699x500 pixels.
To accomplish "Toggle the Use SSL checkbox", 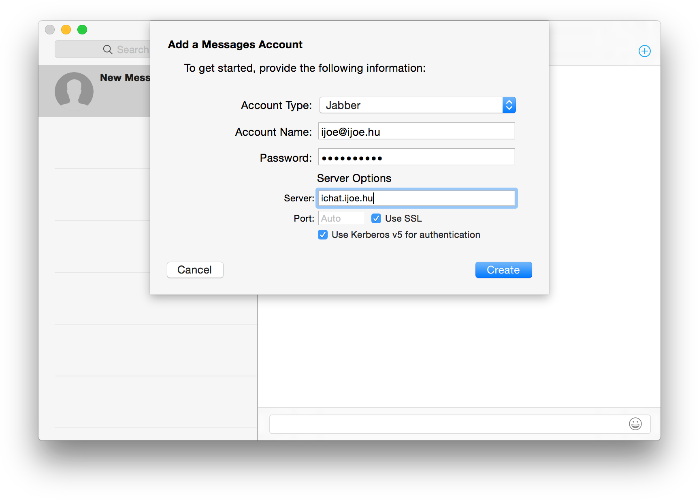I will 376,218.
